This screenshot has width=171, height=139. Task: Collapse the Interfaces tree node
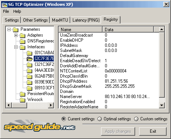pos(16,47)
